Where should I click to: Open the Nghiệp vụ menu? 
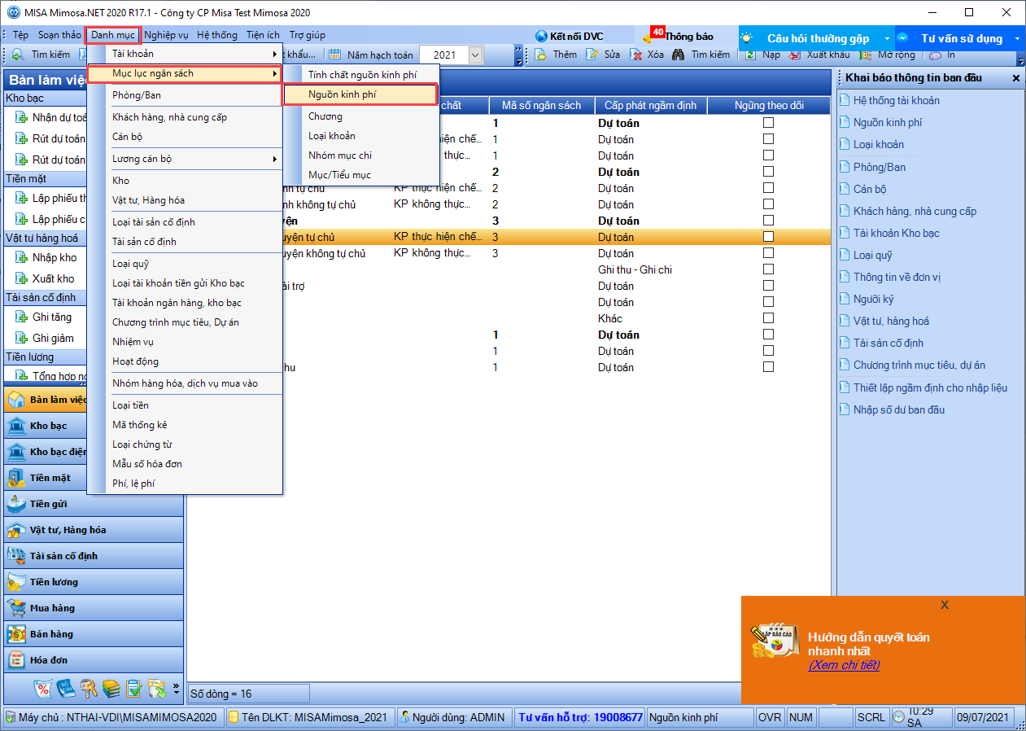coord(166,35)
